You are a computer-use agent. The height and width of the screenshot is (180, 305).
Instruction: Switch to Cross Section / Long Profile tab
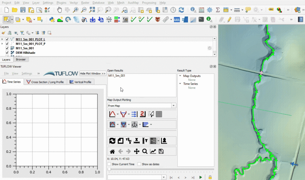tap(45, 82)
